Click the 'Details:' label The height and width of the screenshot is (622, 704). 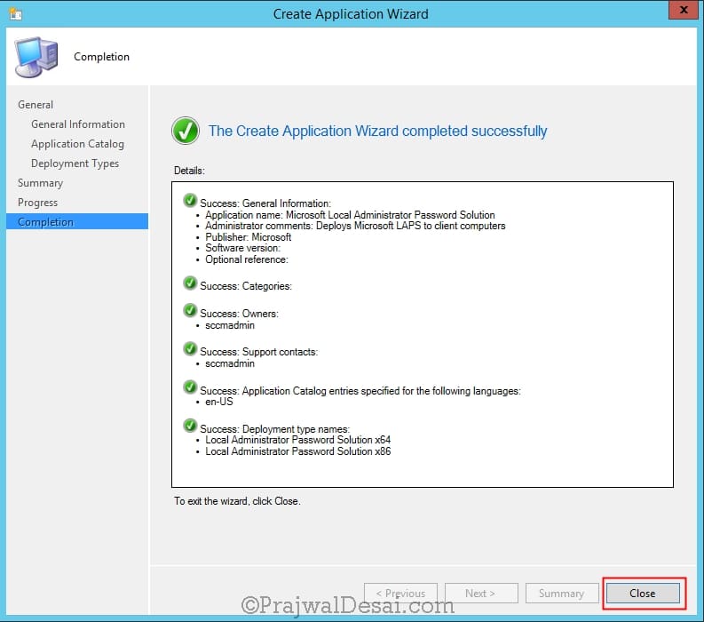(189, 171)
